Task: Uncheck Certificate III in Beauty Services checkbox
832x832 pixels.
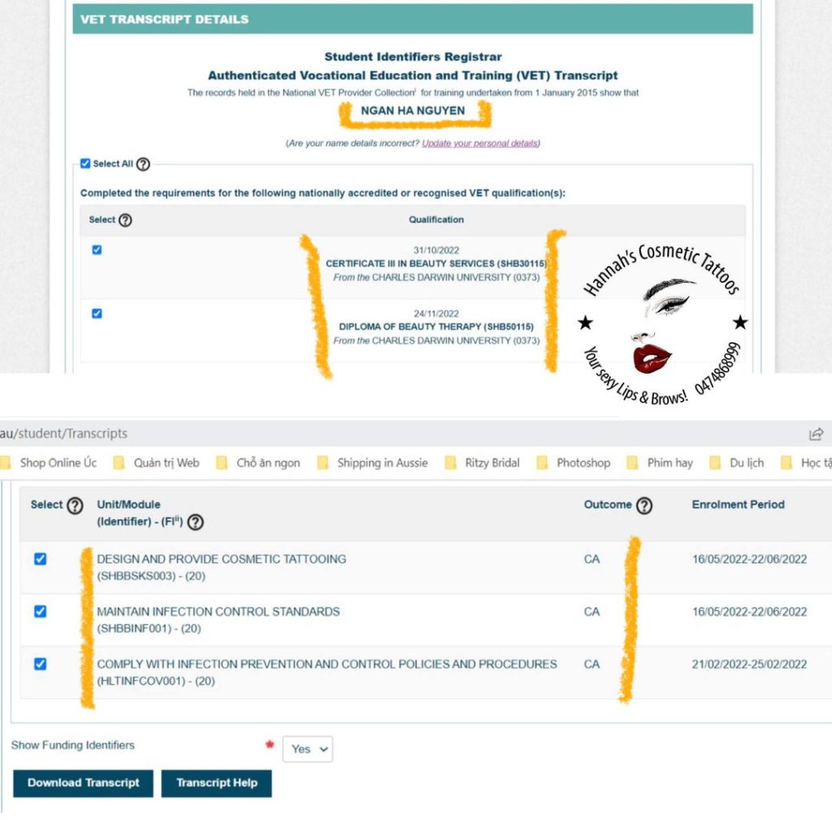Action: 97,250
